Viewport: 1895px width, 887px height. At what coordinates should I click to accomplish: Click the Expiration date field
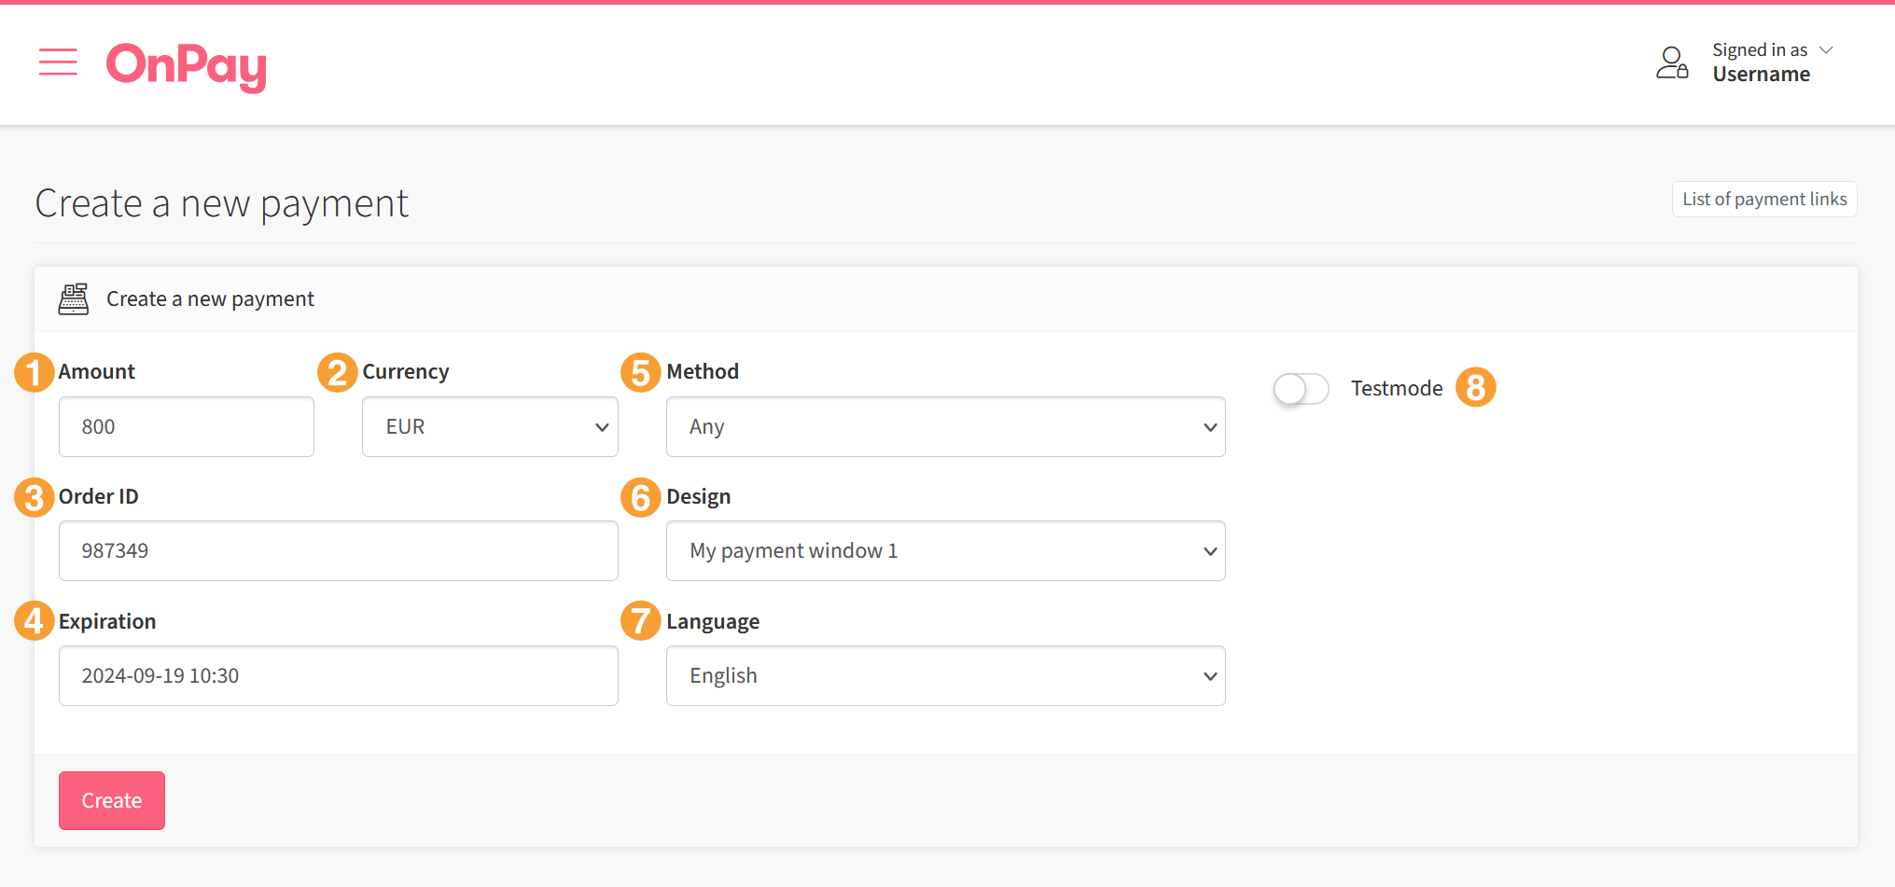(338, 675)
